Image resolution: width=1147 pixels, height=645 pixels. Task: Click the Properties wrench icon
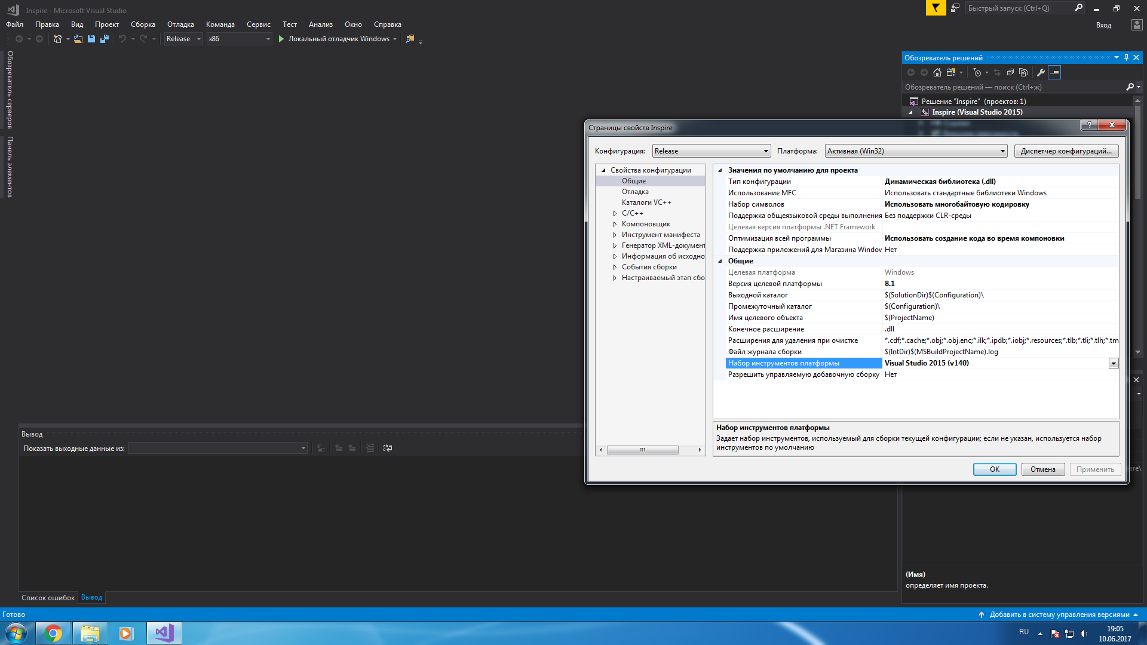pos(1041,72)
